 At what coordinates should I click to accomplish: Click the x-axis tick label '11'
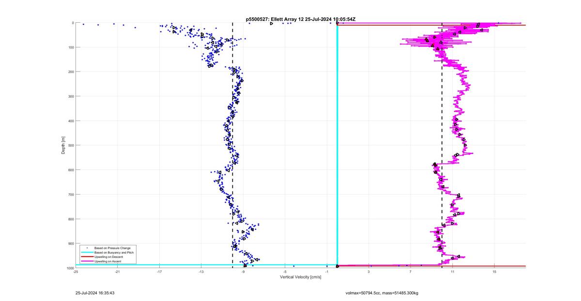click(x=452, y=272)
